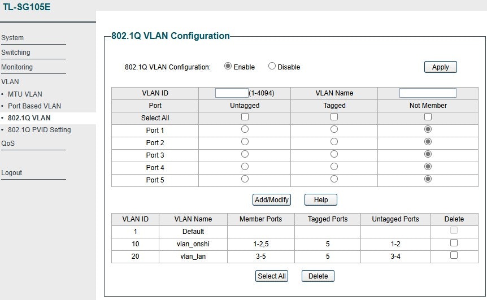This screenshot has width=487, height=300.
Task: Set Port 1 to Tagged
Action: pos(334,129)
